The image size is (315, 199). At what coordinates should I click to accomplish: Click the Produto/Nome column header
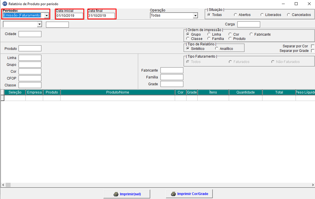[118, 92]
